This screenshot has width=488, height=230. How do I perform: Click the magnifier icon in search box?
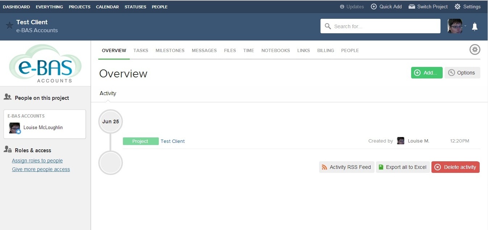point(328,26)
